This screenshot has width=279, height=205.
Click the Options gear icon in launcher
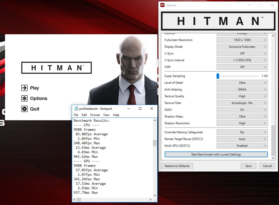24,98
